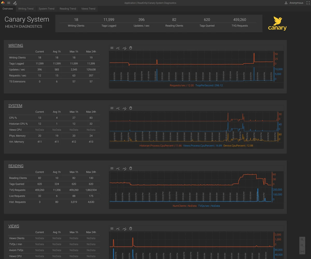Select Requests/sec legend on Writing chart
The height and width of the screenshot is (259, 311).
[182, 85]
